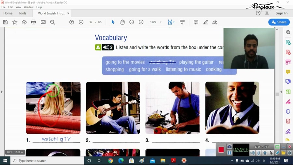
Task: Expand the fit page options dropdown
Action: pos(174,22)
